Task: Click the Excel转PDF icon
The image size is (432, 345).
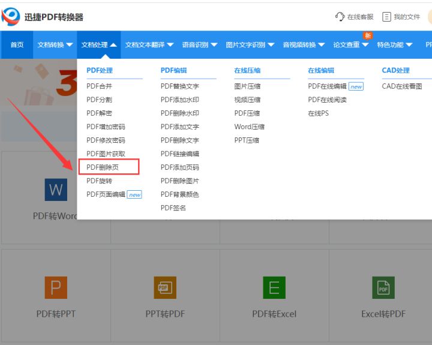Action: [x=383, y=287]
